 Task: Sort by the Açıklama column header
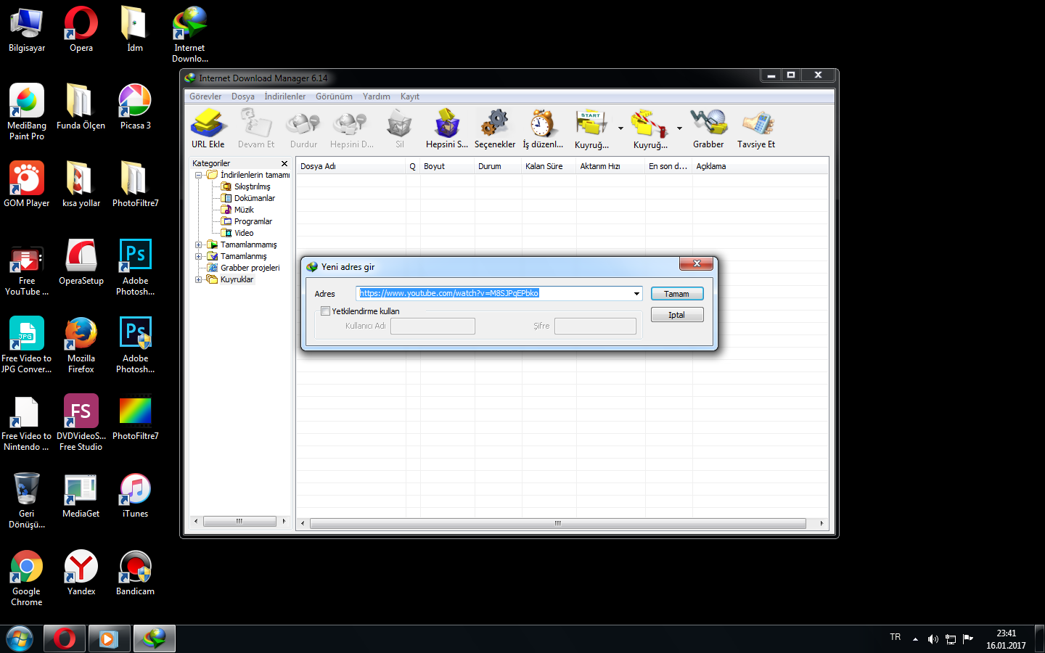point(760,166)
